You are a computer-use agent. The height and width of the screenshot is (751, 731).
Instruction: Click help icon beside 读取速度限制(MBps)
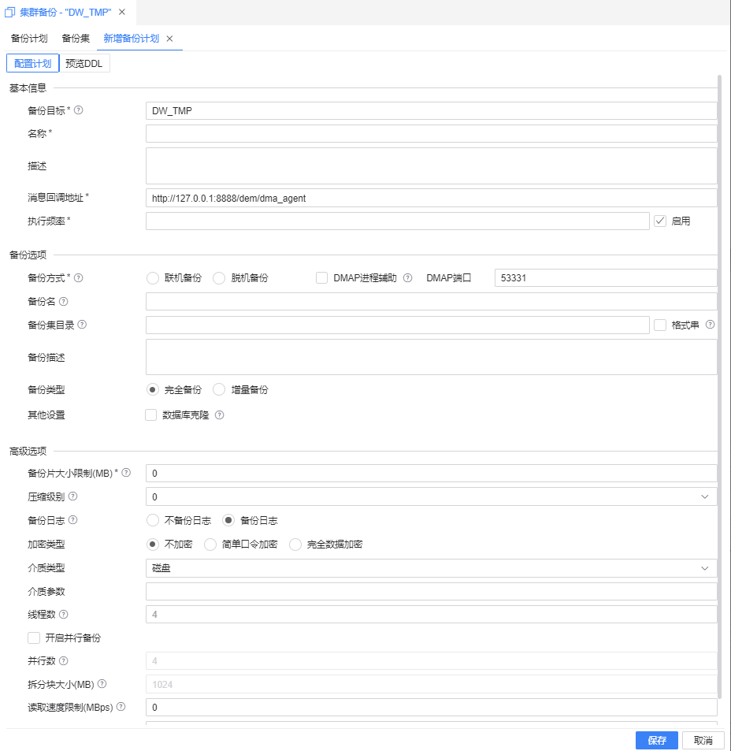(121, 706)
